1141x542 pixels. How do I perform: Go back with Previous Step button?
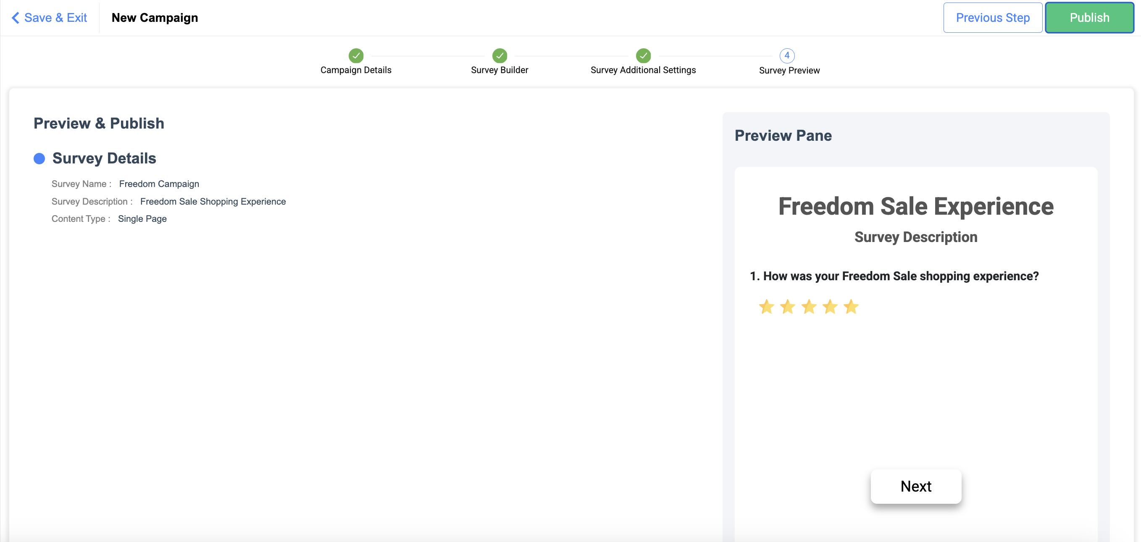point(993,18)
